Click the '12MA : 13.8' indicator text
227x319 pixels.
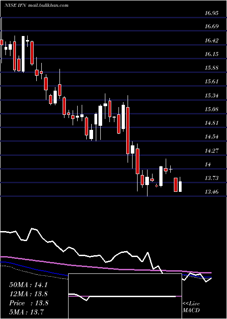coord(28,294)
